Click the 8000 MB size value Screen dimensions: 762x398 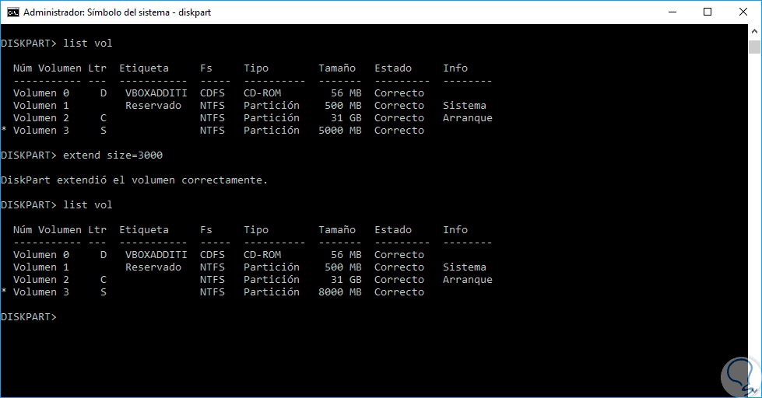(x=339, y=292)
